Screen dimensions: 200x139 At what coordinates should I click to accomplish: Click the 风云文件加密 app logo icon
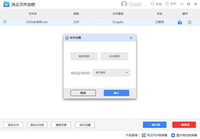pos(6,4)
